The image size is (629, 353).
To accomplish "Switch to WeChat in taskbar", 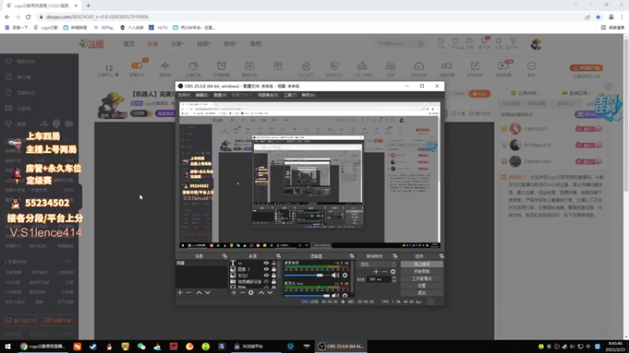I will coord(142,347).
